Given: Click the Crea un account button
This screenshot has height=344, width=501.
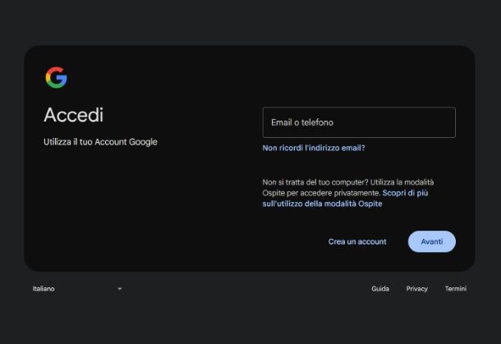Looking at the screenshot, I should 357,241.
